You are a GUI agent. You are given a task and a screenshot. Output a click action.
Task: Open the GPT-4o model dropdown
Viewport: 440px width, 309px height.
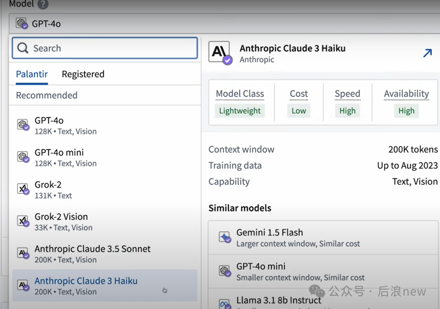pos(220,24)
